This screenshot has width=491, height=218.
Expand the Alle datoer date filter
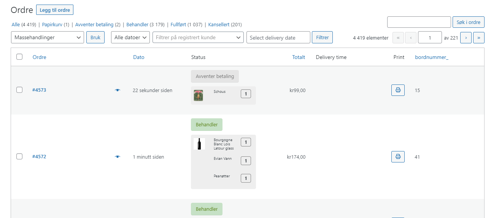[x=130, y=38]
